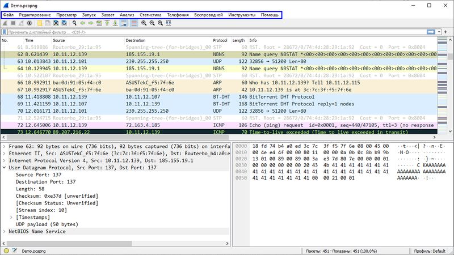The image size is (454, 255).
Task: Go forward in packet history (right green arrow)
Action: 91,23
